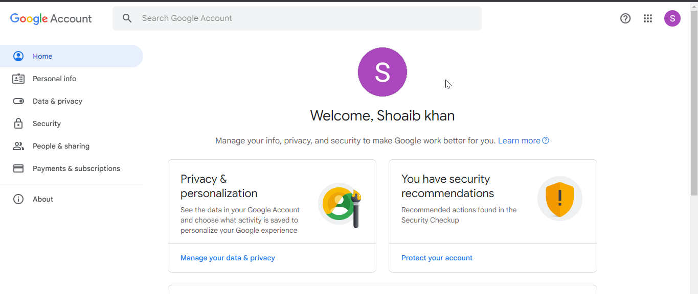This screenshot has height=294, width=698.
Task: Click the search magnifier icon
Action: click(x=127, y=18)
